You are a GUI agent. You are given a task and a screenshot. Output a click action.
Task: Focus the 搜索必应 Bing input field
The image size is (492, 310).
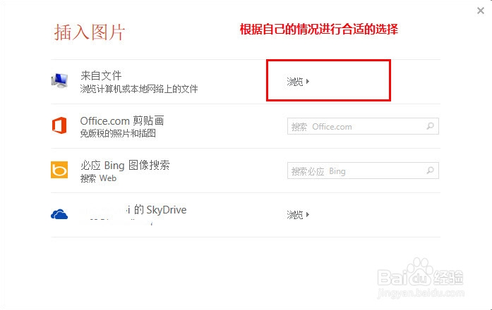pos(363,170)
